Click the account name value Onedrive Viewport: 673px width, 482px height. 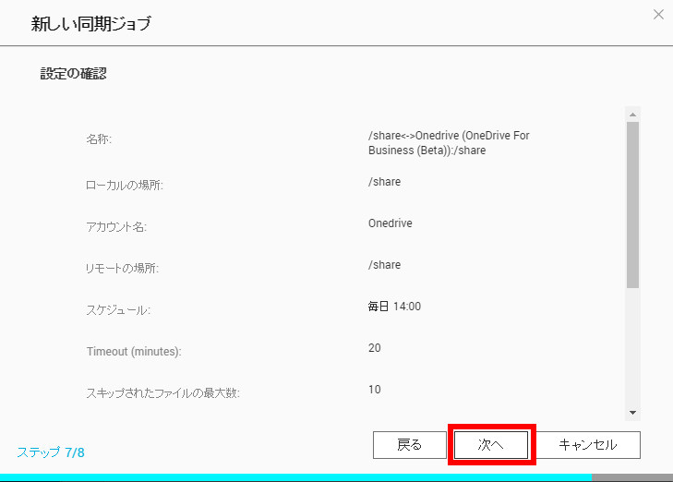click(391, 223)
